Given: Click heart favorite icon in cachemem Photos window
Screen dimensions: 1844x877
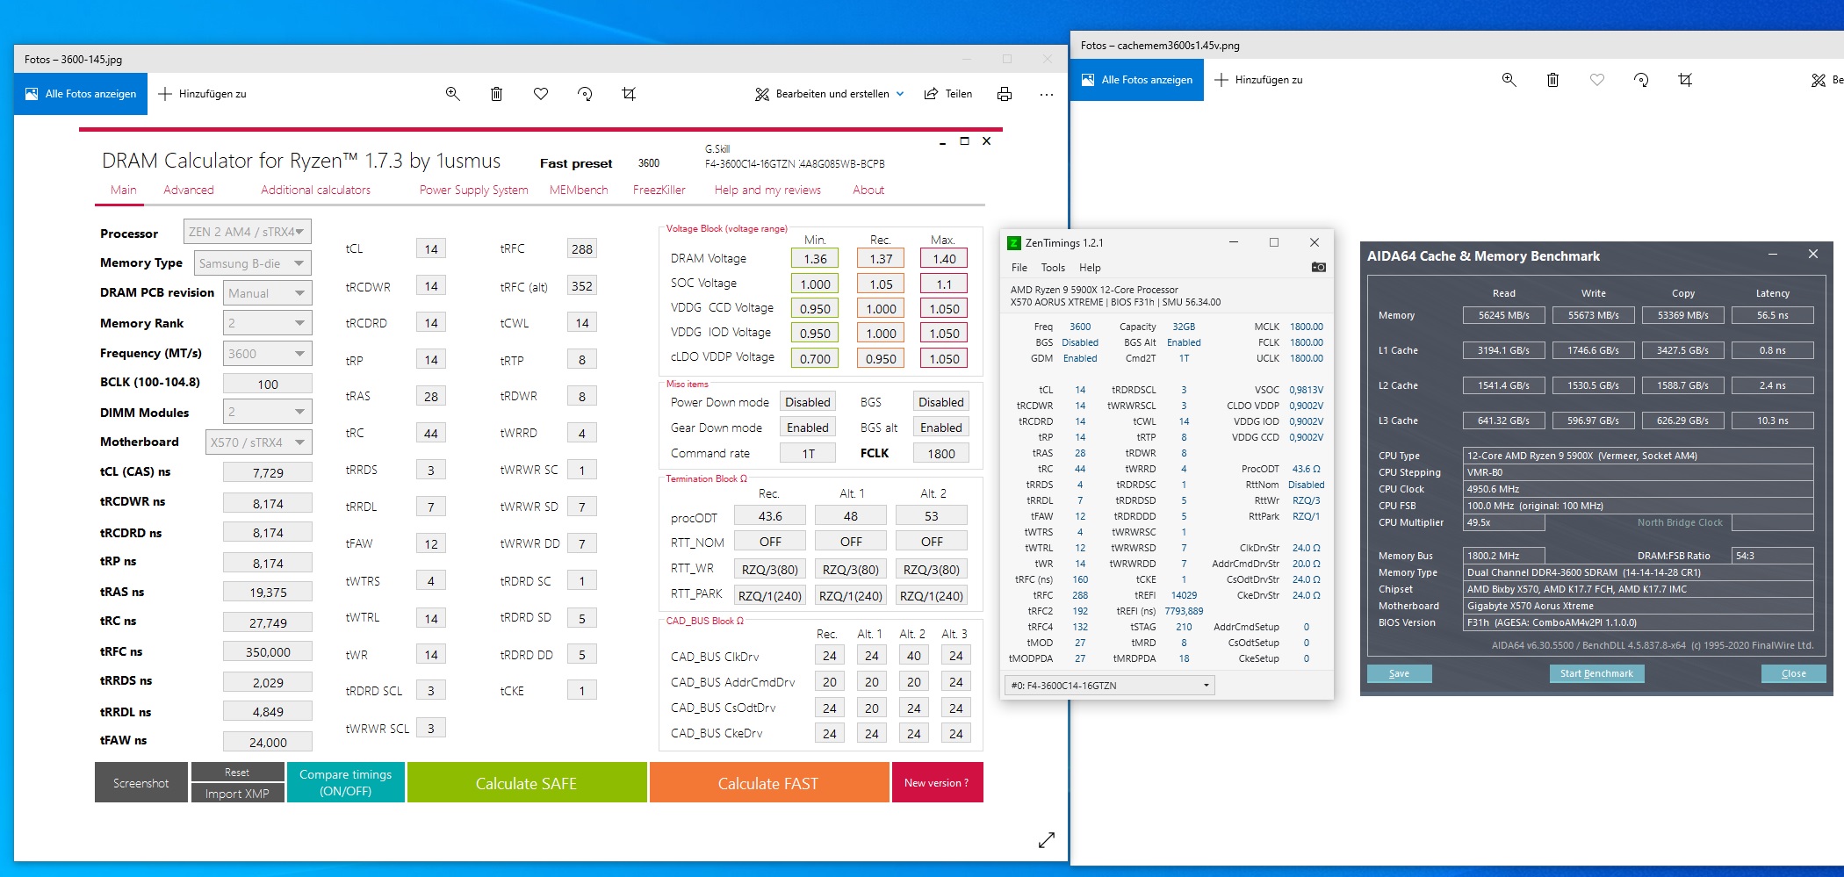Looking at the screenshot, I should click(x=1597, y=80).
